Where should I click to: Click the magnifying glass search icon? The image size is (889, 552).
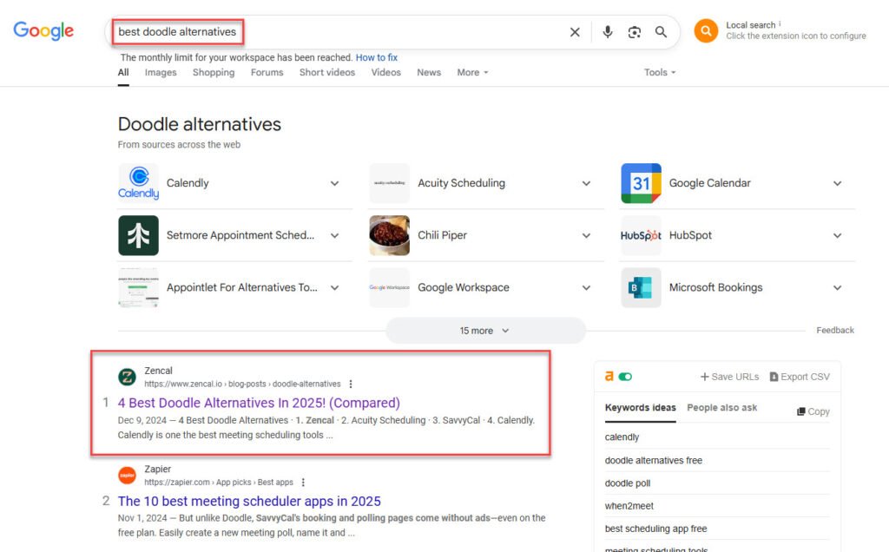(x=661, y=32)
